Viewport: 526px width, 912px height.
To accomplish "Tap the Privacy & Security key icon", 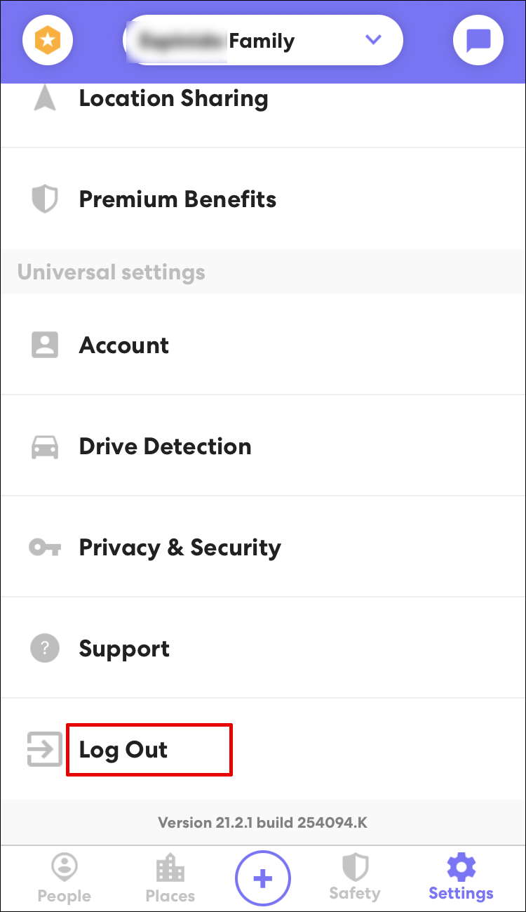I will click(x=45, y=548).
